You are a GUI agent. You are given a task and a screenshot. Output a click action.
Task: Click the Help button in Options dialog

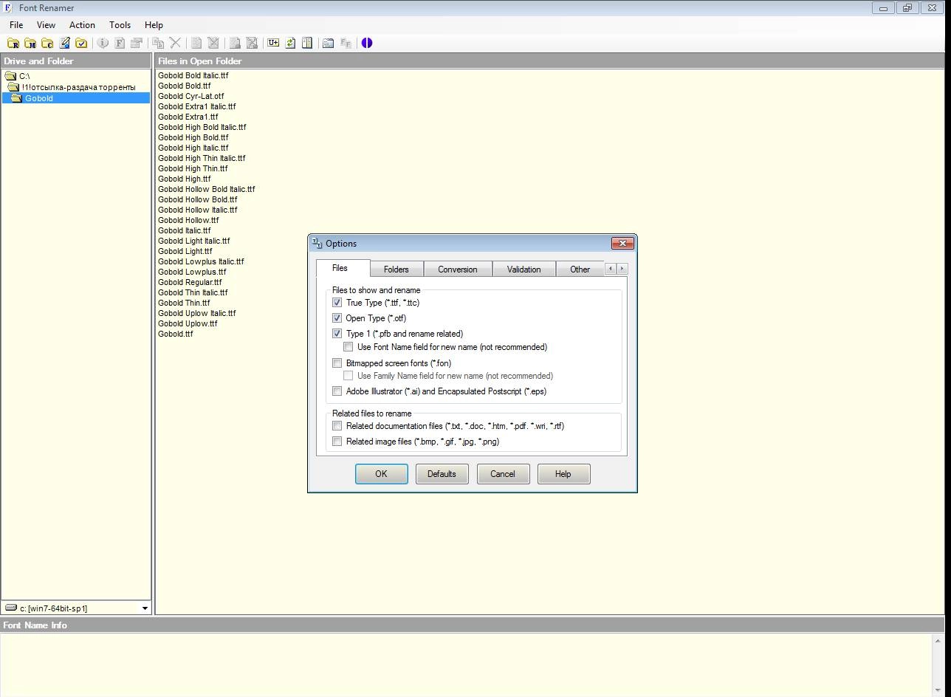(563, 474)
